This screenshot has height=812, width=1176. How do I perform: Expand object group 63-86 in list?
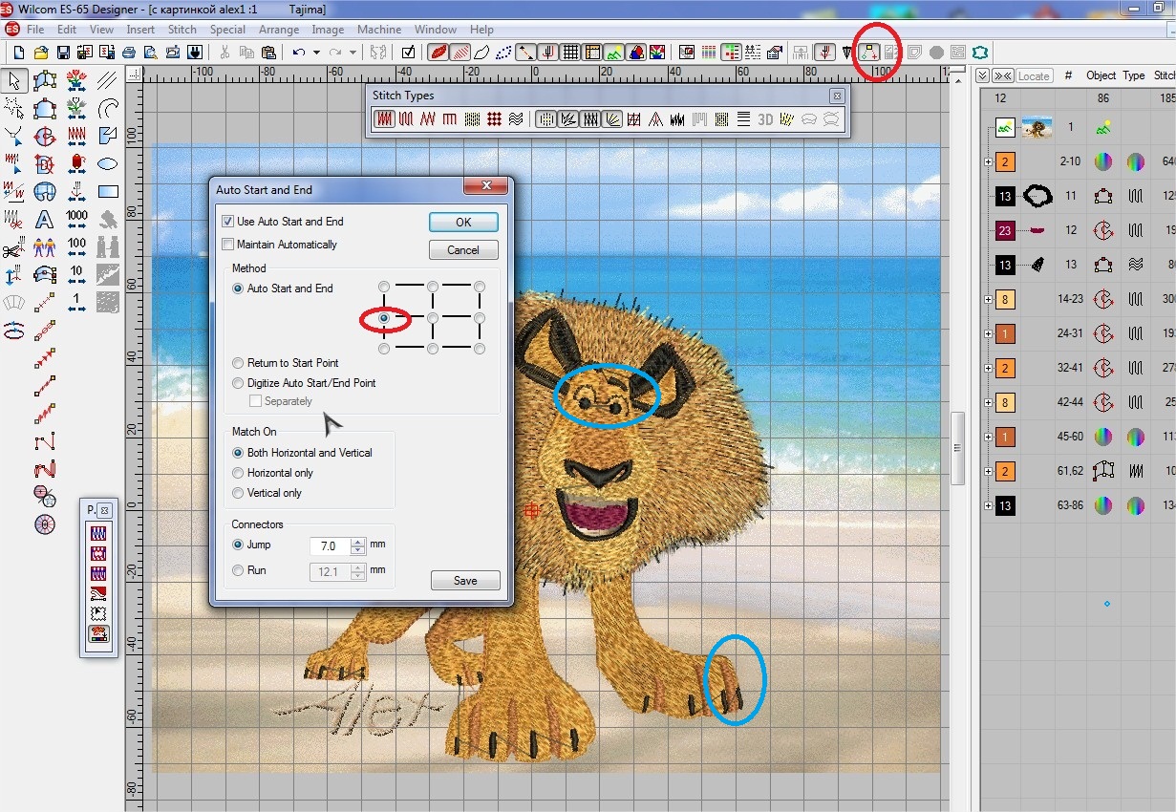point(987,505)
